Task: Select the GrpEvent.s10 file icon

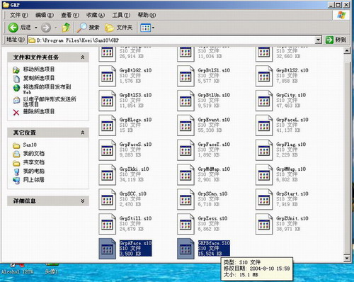Action: [185, 125]
